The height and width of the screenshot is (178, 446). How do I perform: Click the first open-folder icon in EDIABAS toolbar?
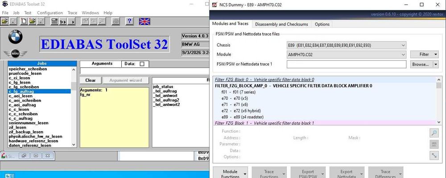tap(4, 21)
